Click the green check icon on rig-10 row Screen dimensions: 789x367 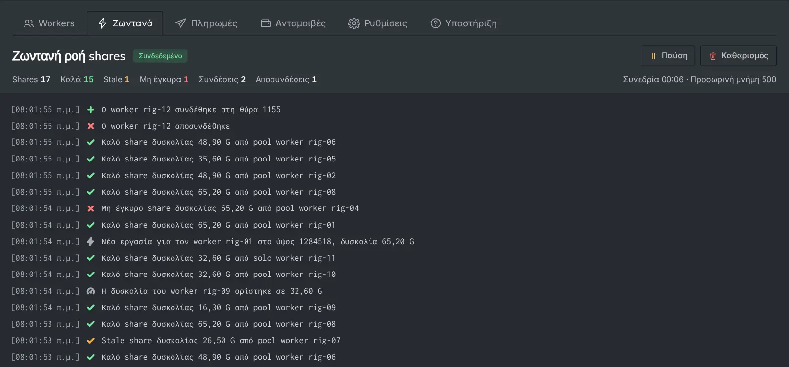(91, 275)
